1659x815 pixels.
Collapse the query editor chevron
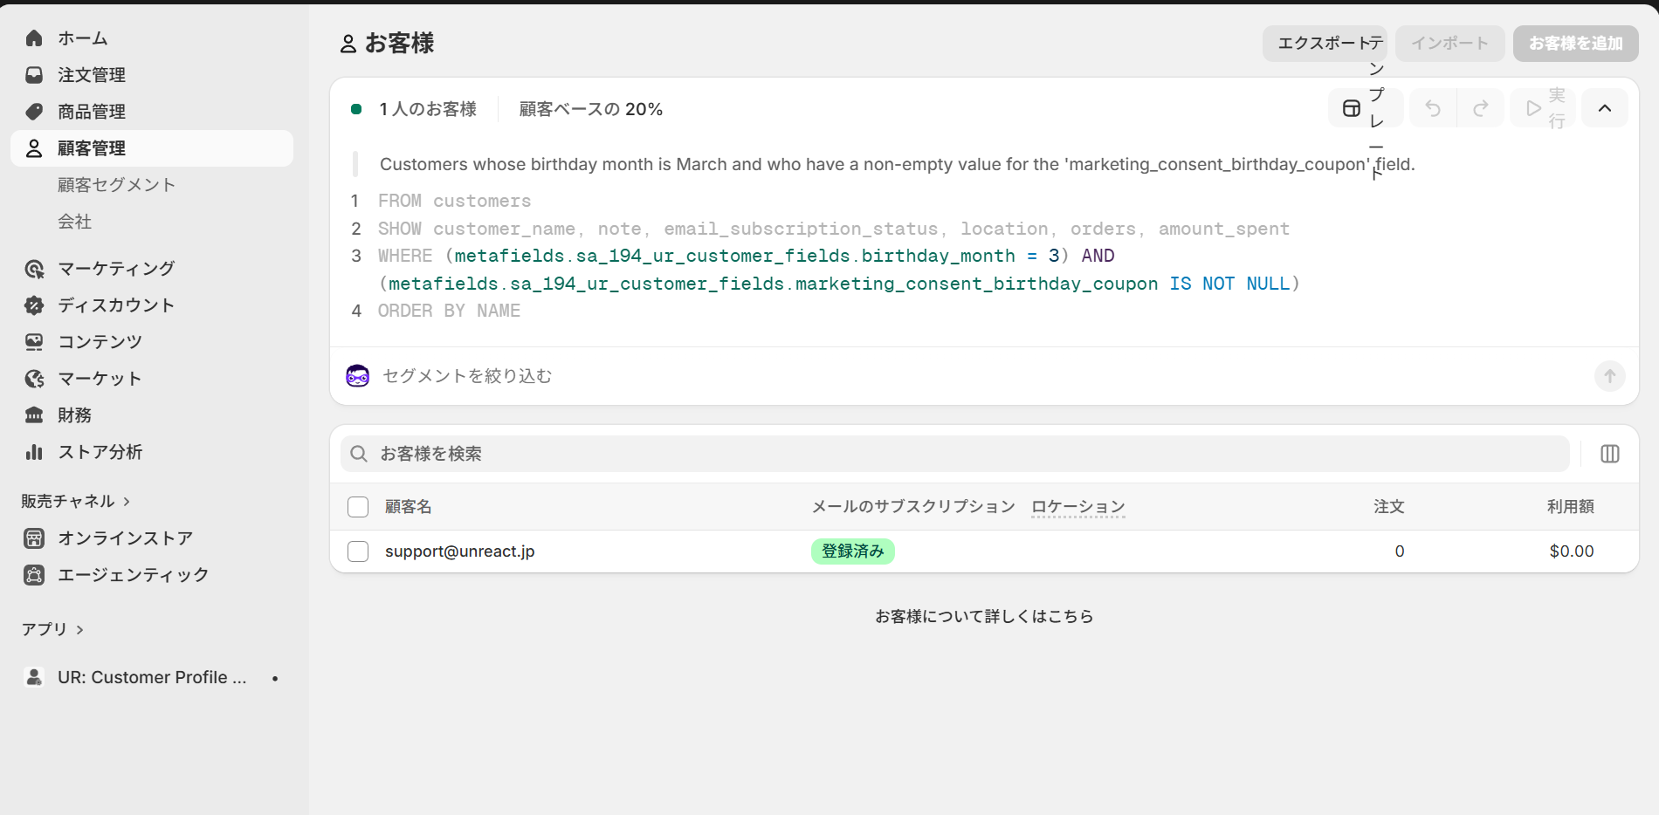click(x=1605, y=108)
